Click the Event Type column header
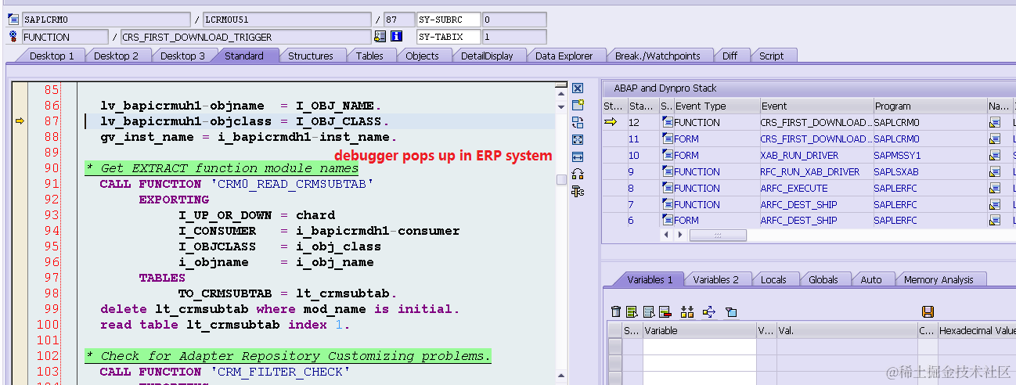 click(x=716, y=106)
